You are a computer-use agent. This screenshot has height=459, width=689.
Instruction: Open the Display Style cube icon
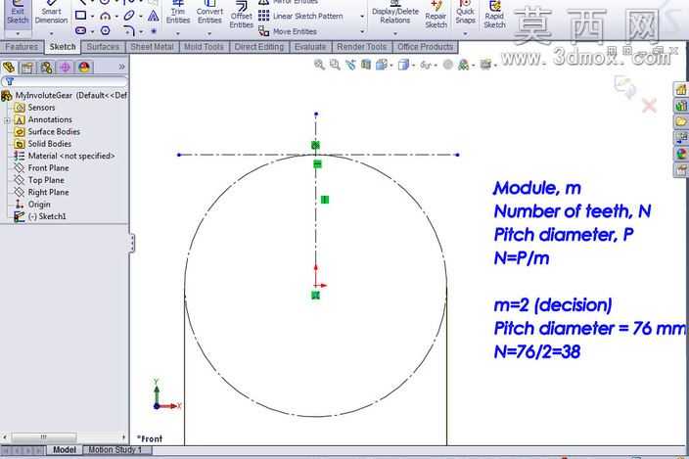[403, 65]
